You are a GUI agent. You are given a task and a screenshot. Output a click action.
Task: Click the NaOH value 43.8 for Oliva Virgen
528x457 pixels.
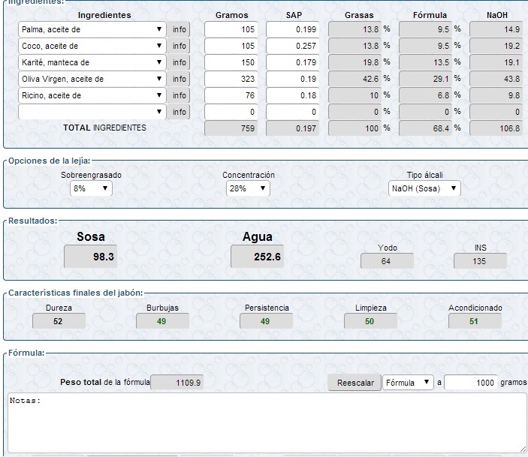pyautogui.click(x=496, y=79)
